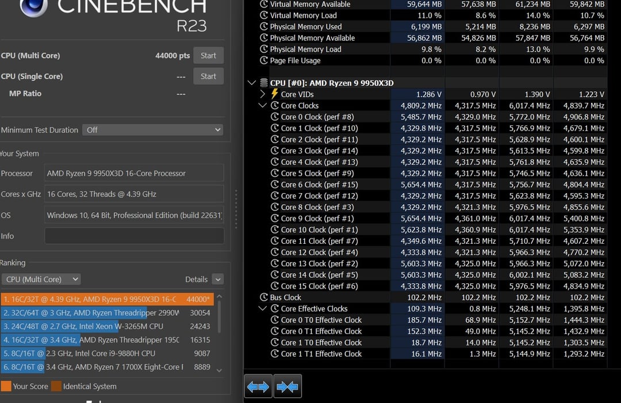Collapse the CPU [#0] AMD Ryzen 9 9950X3D node

click(251, 83)
